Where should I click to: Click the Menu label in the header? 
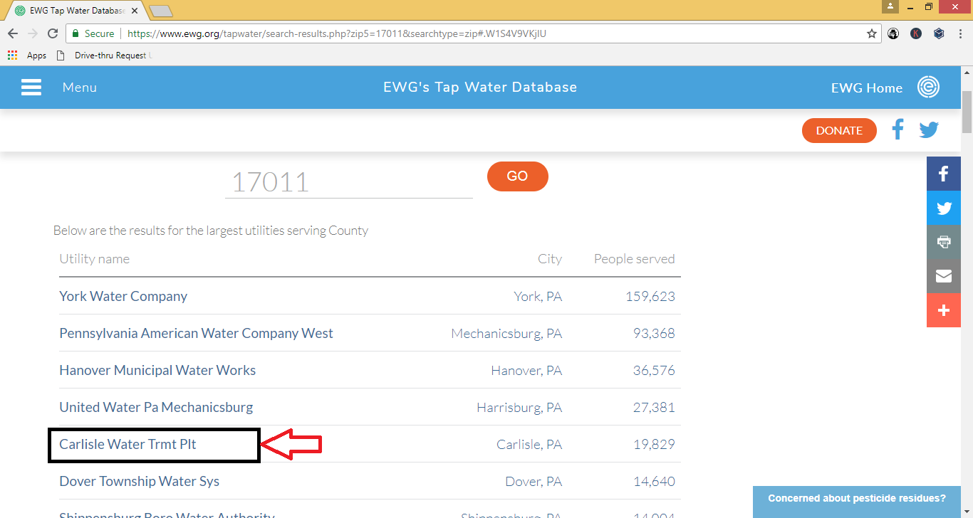(80, 88)
